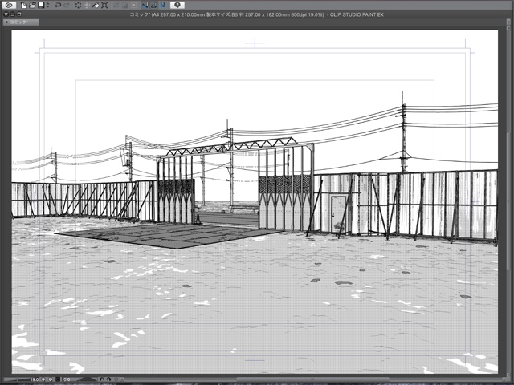Open an existing file
Image resolution: width=514 pixels, height=385 pixels.
click(32, 6)
